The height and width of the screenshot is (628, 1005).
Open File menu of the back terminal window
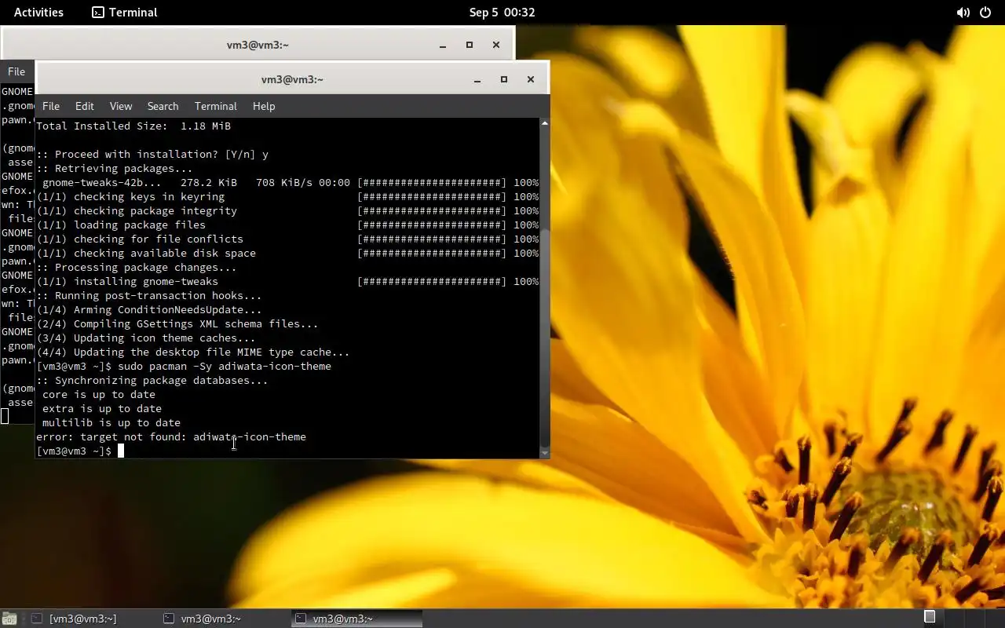coord(16,71)
